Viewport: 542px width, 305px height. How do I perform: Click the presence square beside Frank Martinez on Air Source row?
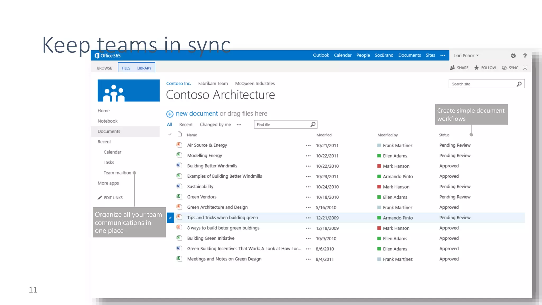click(x=379, y=145)
